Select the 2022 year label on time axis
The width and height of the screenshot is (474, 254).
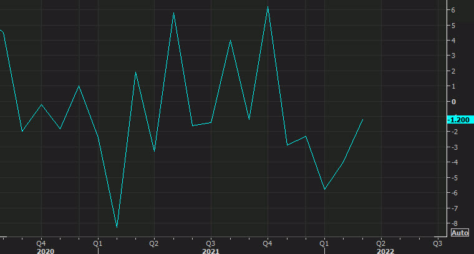(385, 251)
